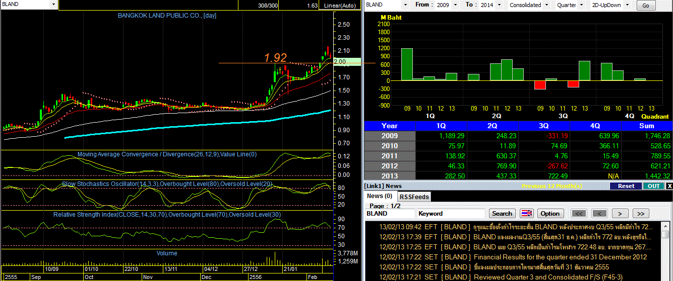This screenshot has height=281, width=673.
Task: Click the Keyword input field
Action: 451,213
